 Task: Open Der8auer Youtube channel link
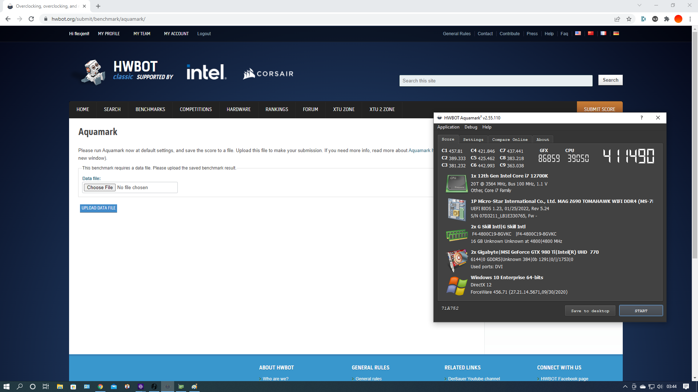tap(474, 379)
